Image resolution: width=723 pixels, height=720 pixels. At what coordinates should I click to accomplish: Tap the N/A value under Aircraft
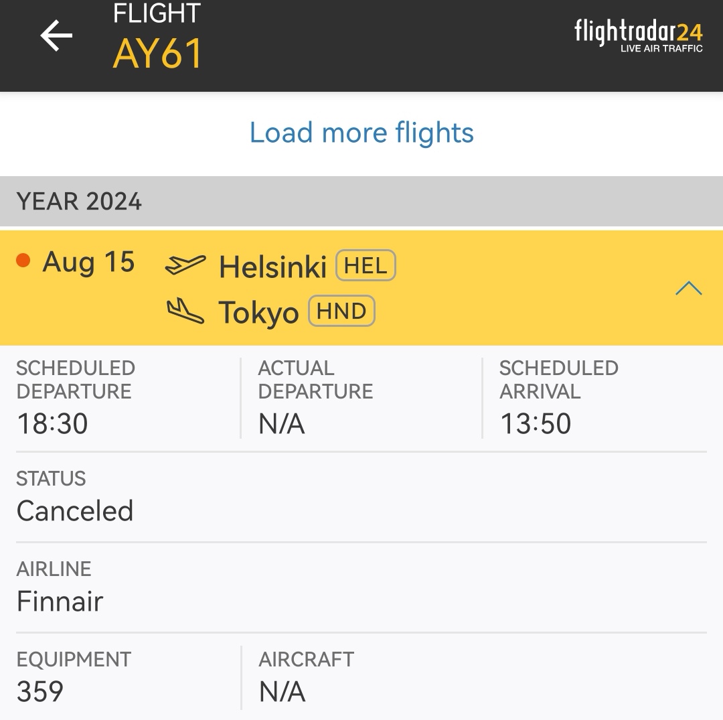click(x=282, y=691)
